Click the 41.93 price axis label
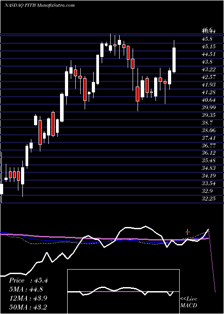 209,84
